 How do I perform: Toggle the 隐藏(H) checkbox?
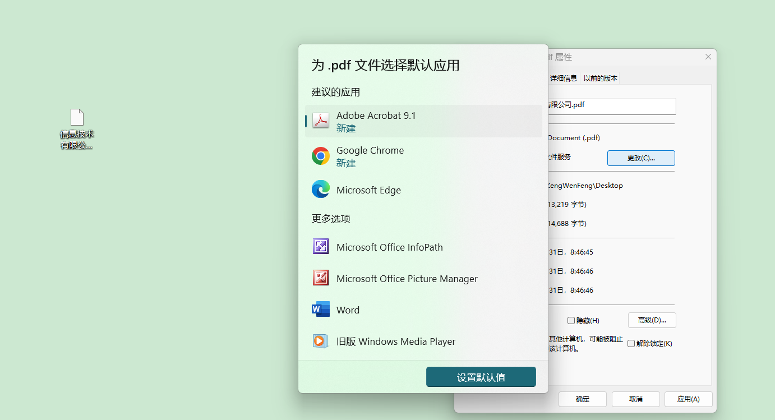[x=571, y=321]
